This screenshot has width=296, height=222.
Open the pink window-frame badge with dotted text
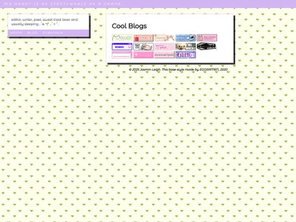[122, 55]
